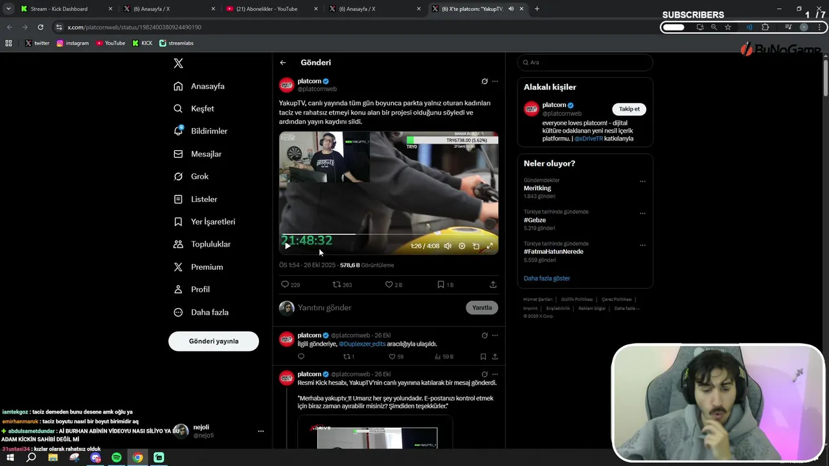Open Premium in the sidebar
Screen dimensions: 829x466
198,267
